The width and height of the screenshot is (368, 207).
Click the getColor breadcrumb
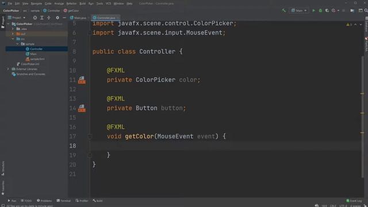coord(71,10)
